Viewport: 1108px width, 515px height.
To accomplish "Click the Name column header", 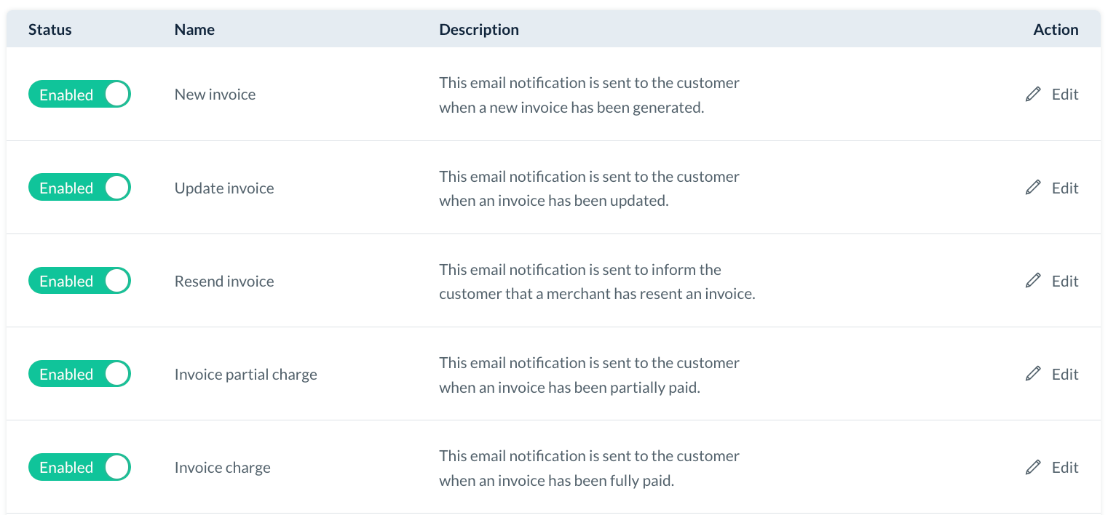I will [x=194, y=30].
